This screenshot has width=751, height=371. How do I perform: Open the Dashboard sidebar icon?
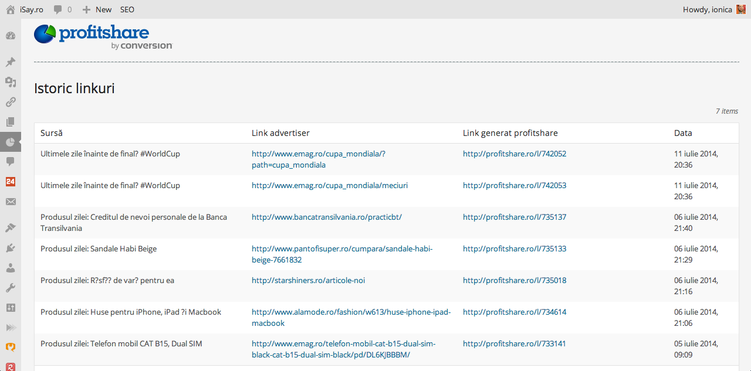coord(11,36)
